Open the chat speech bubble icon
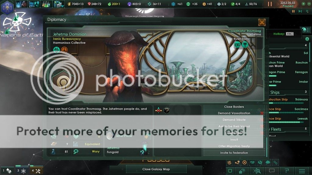This screenshot has width=312, height=175. [x=272, y=171]
